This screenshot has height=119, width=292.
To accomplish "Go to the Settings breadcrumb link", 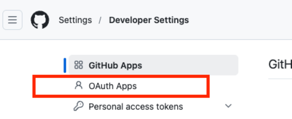I will (x=75, y=20).
